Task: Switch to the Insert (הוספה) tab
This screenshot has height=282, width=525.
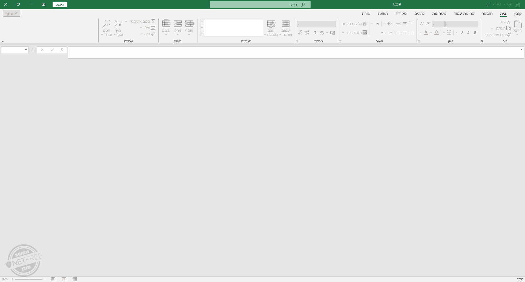Action: 487,13
